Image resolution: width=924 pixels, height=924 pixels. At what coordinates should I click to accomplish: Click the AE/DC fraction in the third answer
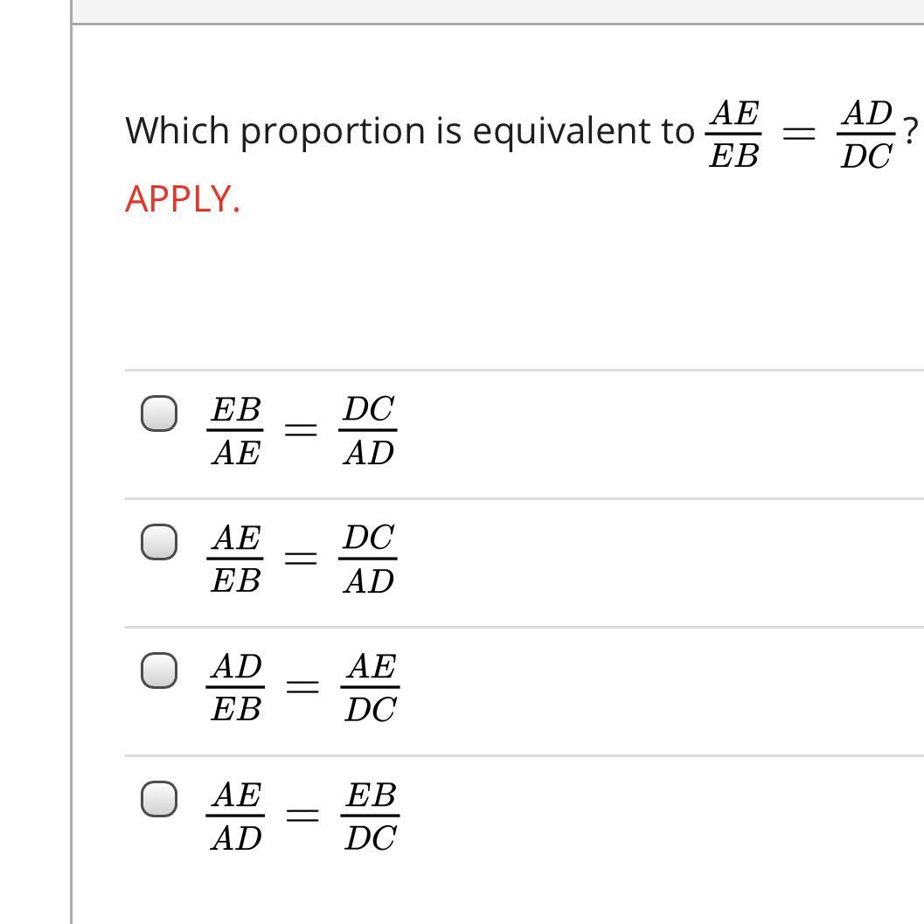pyautogui.click(x=370, y=688)
